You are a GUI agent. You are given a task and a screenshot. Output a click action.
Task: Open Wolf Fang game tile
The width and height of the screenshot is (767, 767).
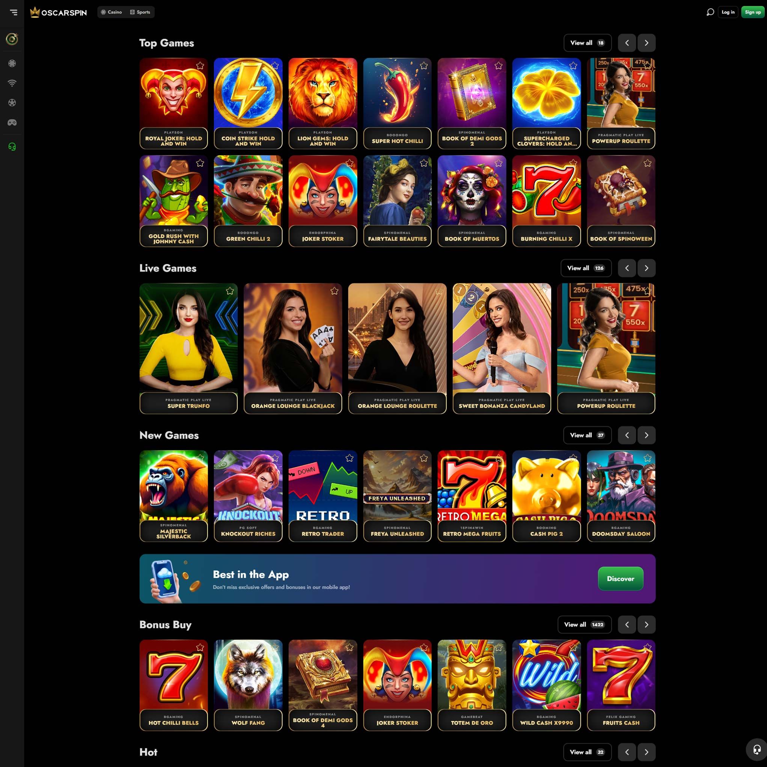click(x=248, y=685)
